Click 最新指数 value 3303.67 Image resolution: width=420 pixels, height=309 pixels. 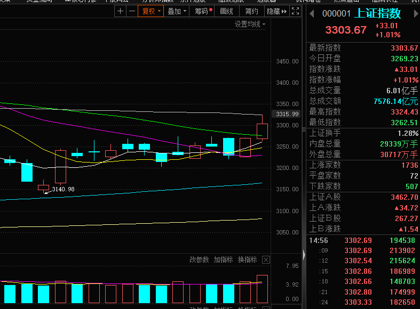(404, 48)
